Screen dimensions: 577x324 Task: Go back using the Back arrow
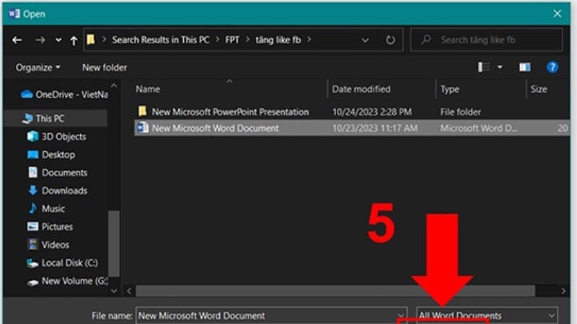[17, 40]
